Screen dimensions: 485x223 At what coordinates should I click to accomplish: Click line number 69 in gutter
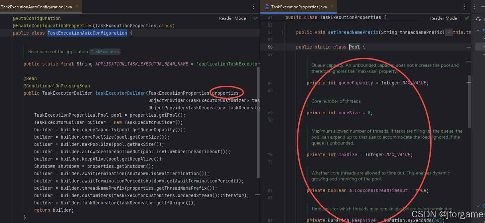click(270, 113)
